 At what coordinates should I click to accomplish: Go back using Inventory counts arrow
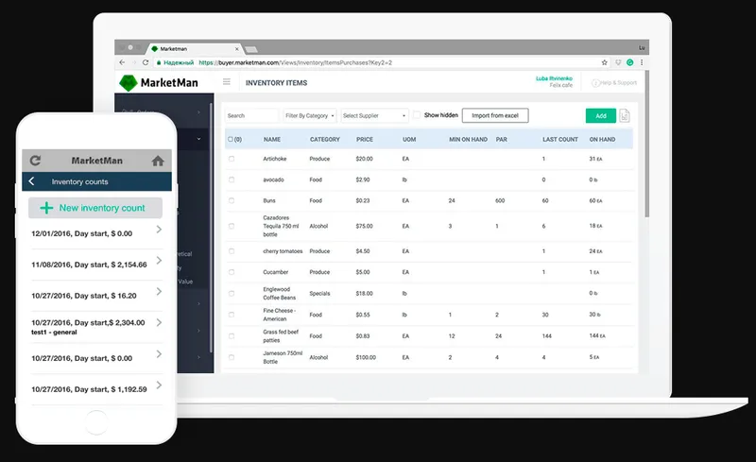tap(31, 181)
